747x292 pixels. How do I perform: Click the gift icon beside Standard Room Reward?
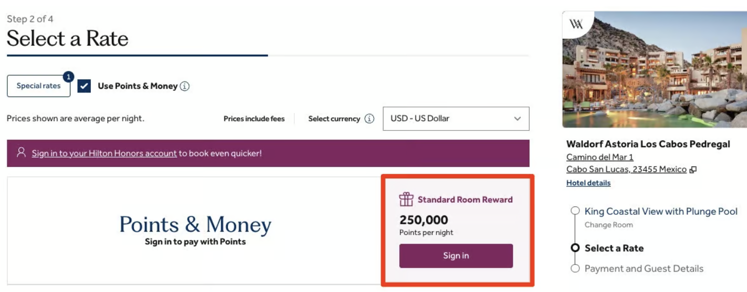[x=406, y=200]
